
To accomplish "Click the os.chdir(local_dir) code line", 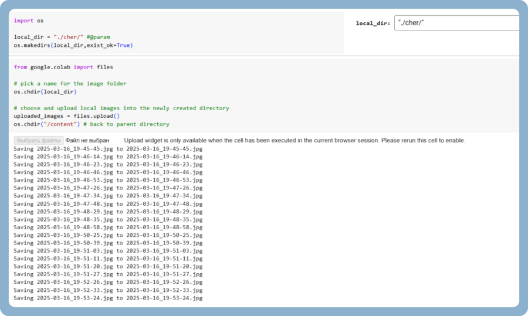I will click(45, 92).
